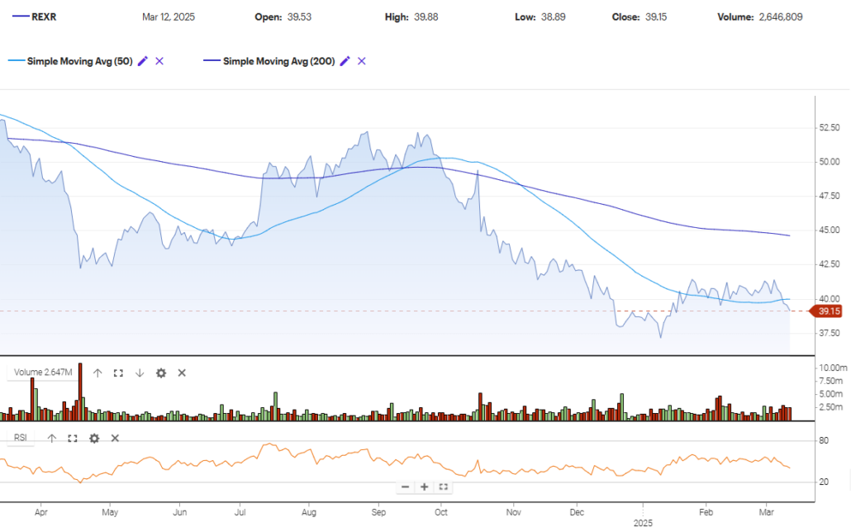Click the Close 39.15 value
The width and height of the screenshot is (851, 527).
(x=656, y=17)
